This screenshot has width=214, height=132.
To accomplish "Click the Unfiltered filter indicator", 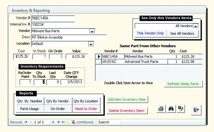I will click(82, 122).
